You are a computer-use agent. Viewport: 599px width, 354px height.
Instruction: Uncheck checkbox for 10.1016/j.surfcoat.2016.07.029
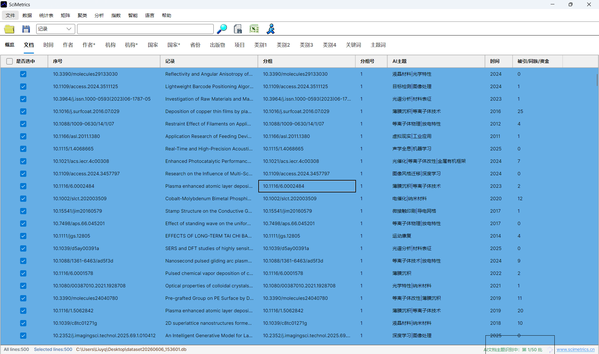tap(23, 111)
